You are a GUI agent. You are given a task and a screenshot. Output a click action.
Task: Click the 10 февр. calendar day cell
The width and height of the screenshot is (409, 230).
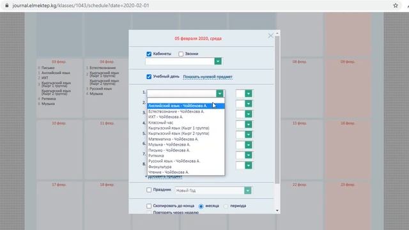(x=59, y=150)
